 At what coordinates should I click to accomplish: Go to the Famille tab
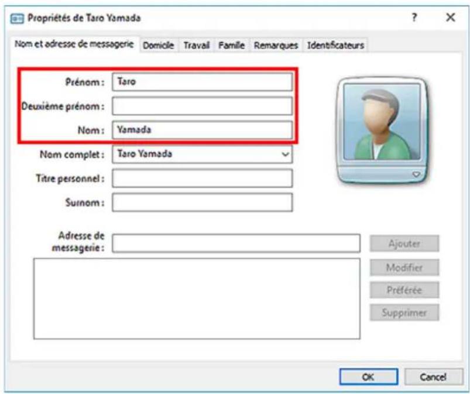pos(231,45)
